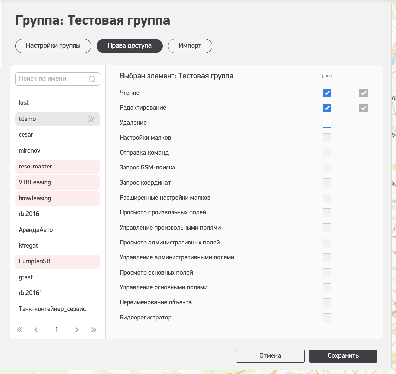Switch to Настройки группы tab

tap(53, 46)
